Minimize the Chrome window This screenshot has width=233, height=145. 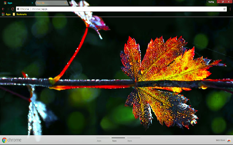[218, 2]
